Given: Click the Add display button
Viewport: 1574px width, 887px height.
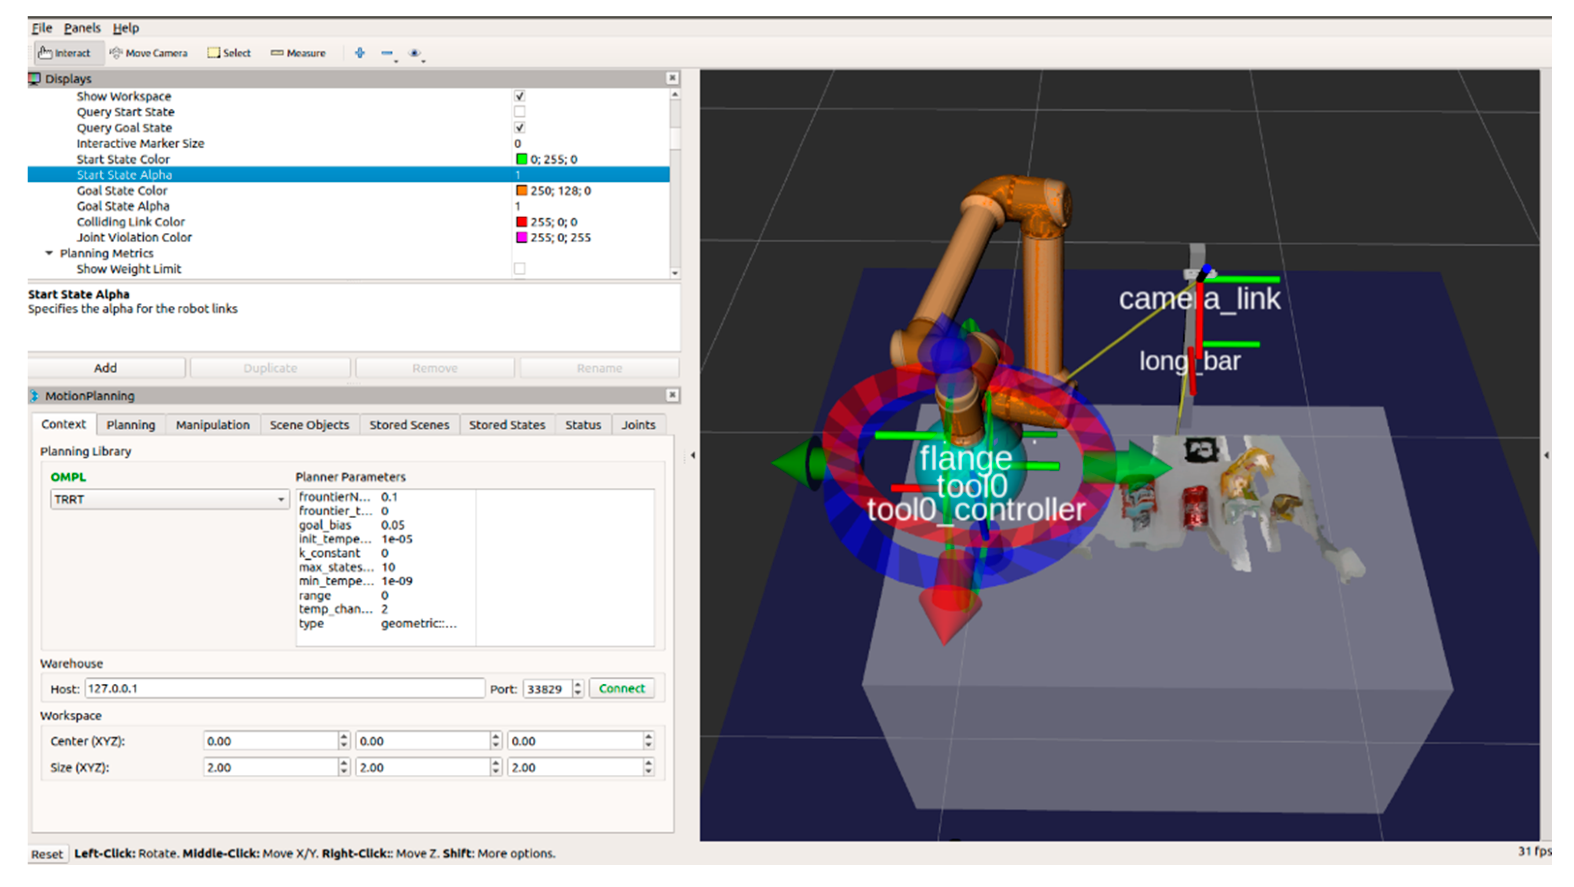Looking at the screenshot, I should (x=106, y=368).
